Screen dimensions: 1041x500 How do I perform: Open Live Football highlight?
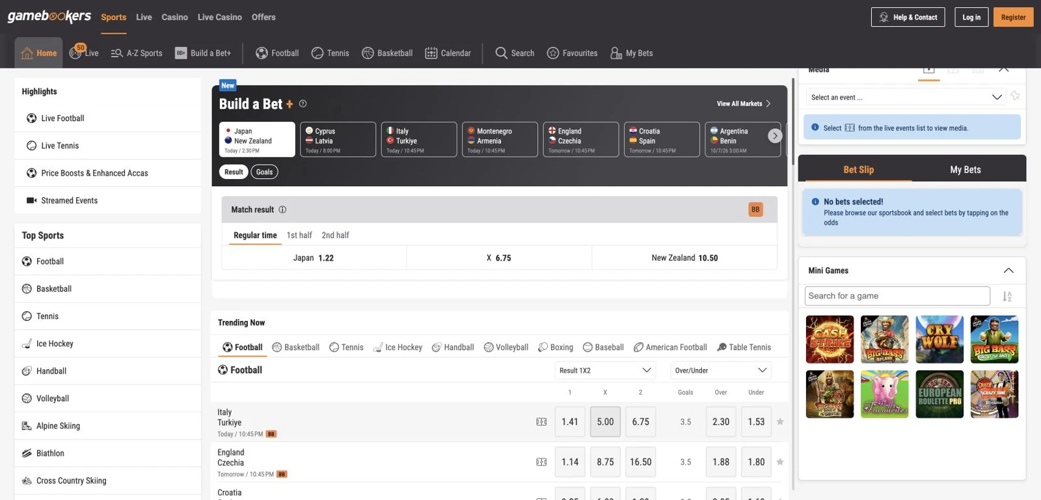(108, 118)
